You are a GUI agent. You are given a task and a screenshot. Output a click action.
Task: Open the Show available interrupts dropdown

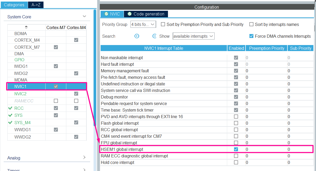pos(193,36)
